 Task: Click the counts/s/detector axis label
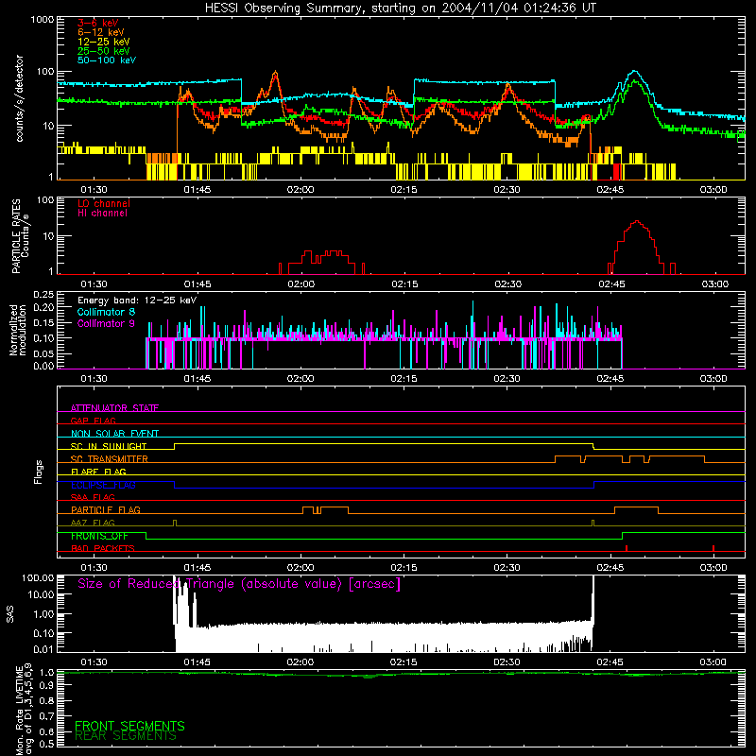(x=19, y=98)
